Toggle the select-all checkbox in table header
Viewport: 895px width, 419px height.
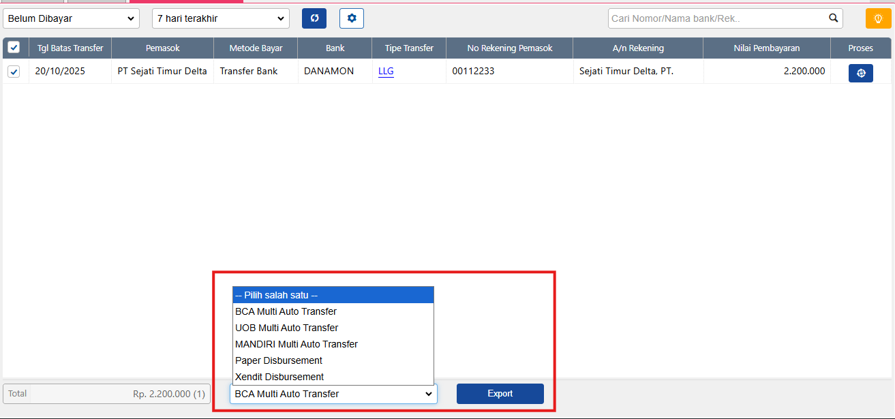click(14, 48)
